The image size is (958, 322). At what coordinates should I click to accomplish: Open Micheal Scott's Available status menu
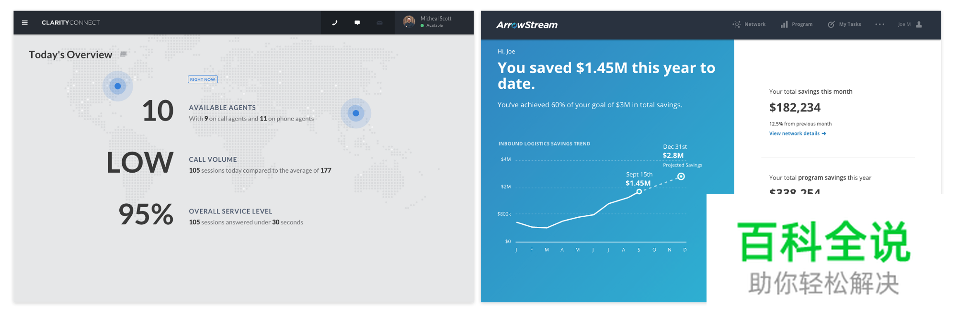(434, 26)
